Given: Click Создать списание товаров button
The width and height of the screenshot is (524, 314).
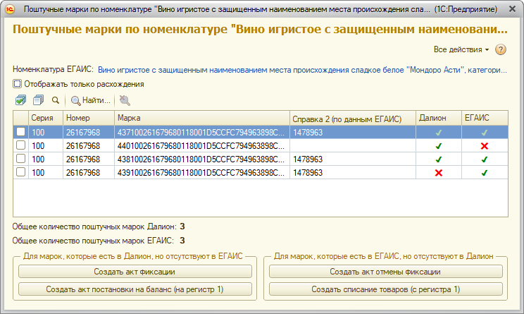Looking at the screenshot, I should point(386,289).
